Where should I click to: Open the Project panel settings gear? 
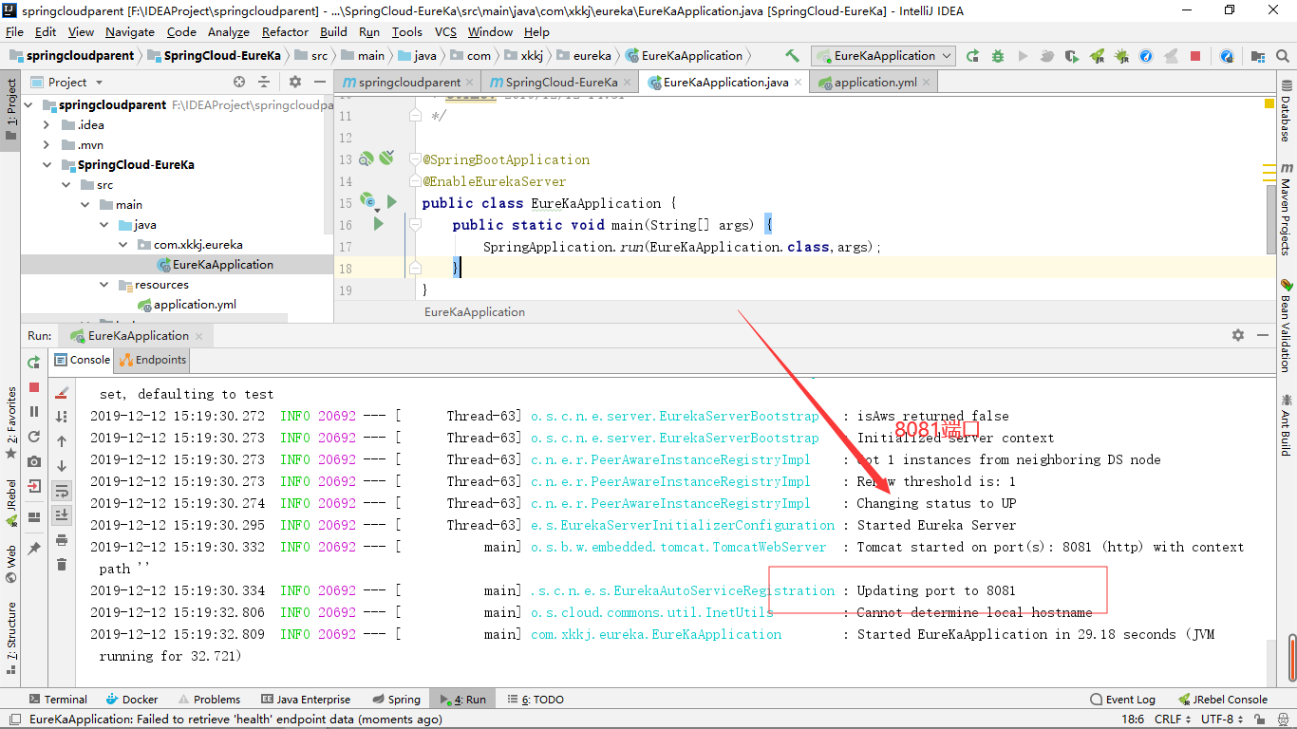pyautogui.click(x=295, y=83)
